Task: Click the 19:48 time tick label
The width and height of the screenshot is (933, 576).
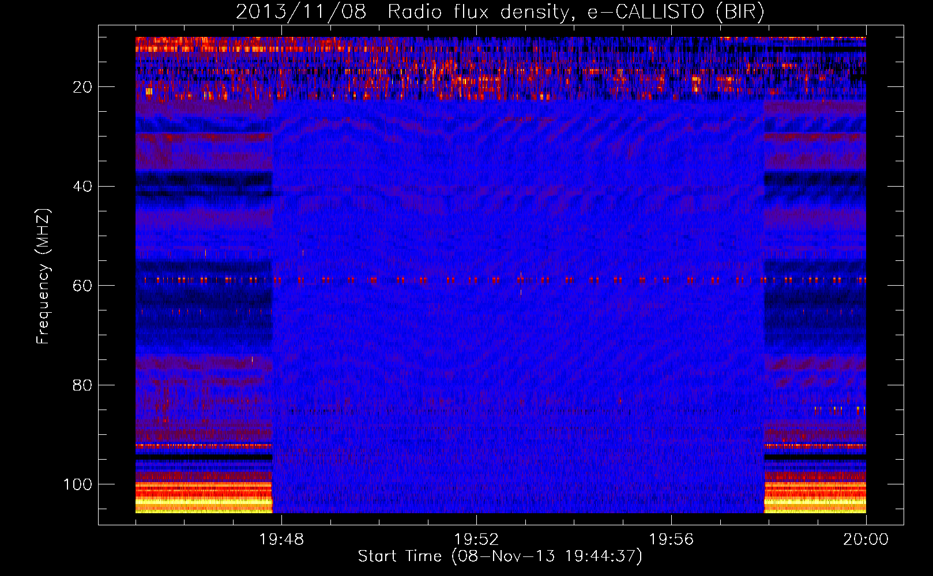Action: point(281,540)
